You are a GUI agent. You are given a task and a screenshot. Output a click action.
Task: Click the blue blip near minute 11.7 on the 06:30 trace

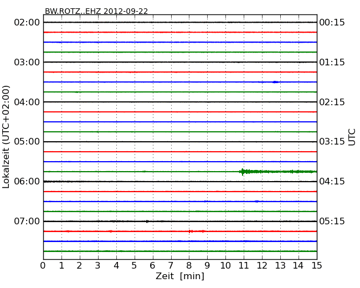257,202
